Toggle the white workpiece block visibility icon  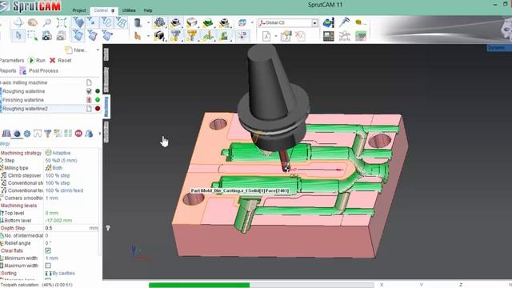pyautogui.click(x=192, y=22)
